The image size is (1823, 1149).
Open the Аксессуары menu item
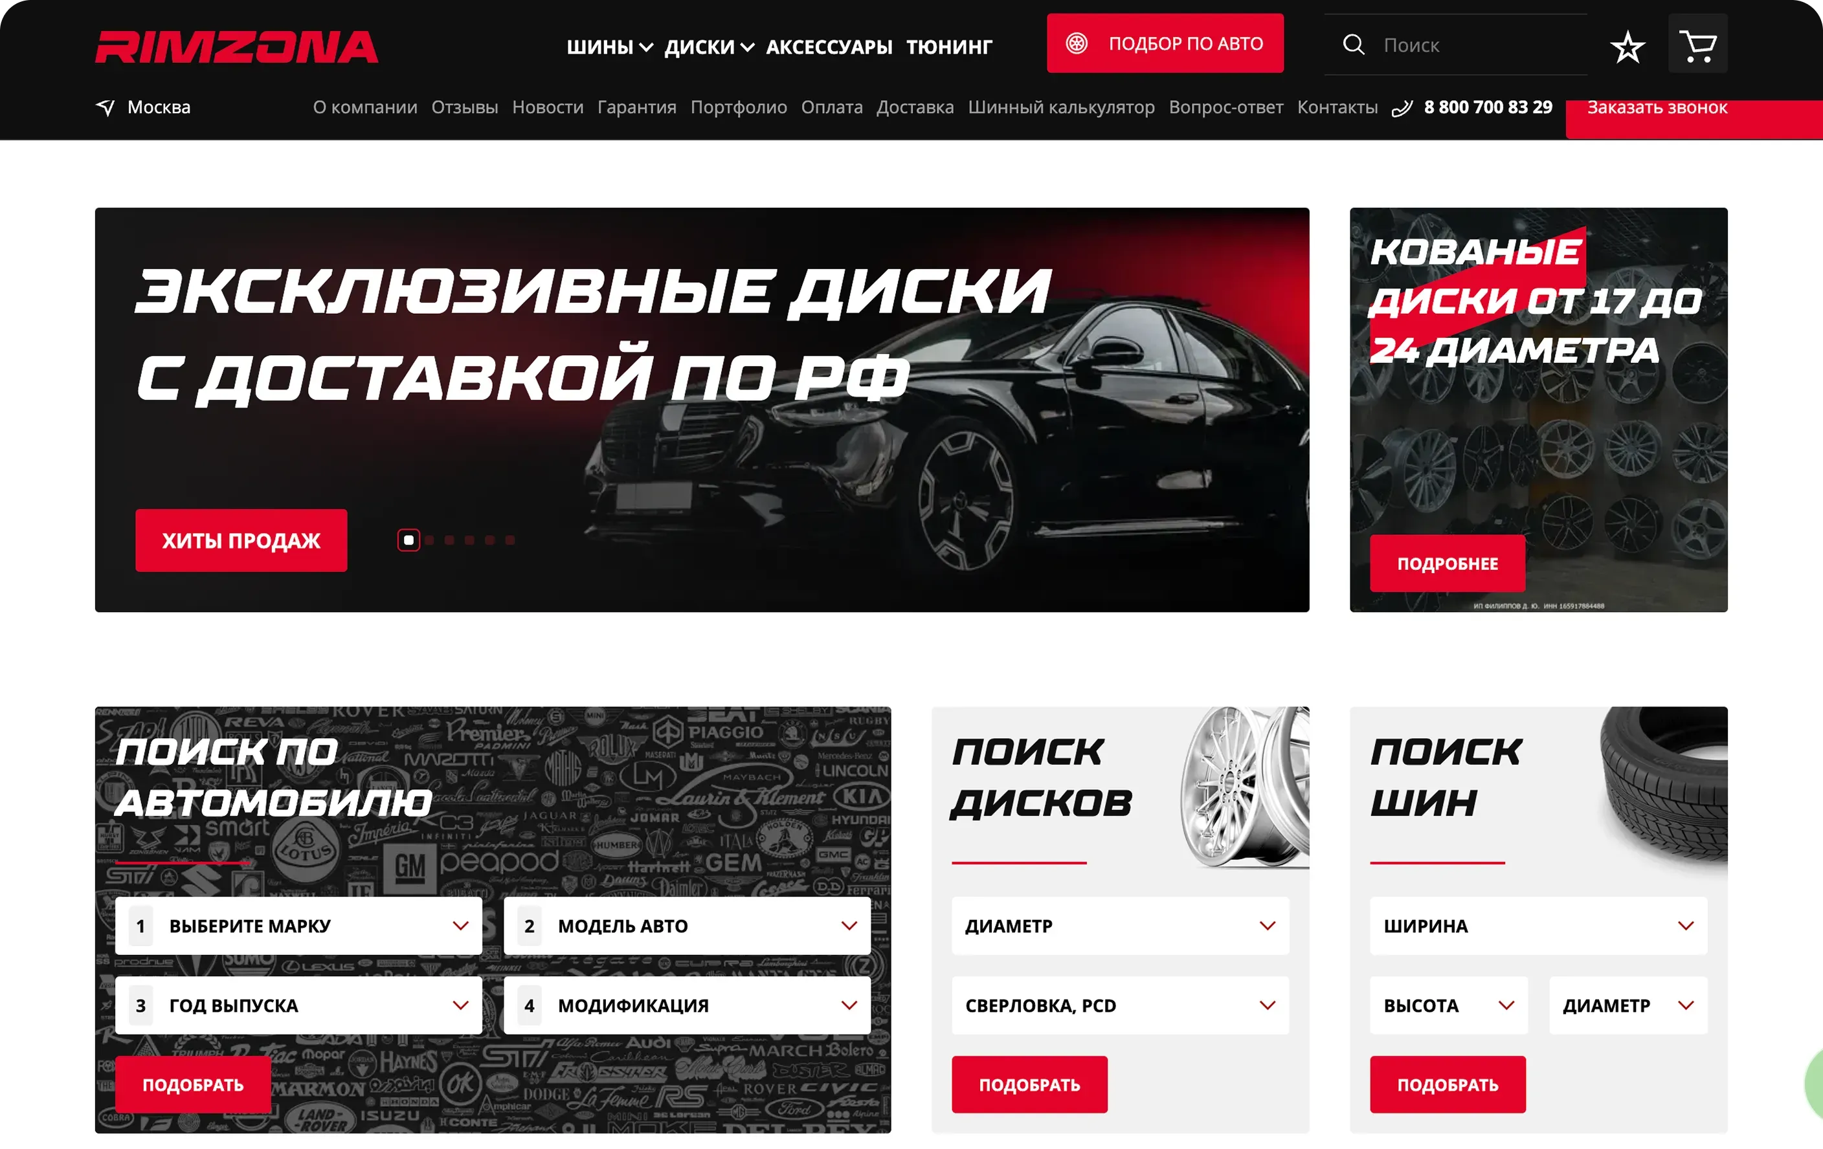pyautogui.click(x=829, y=47)
